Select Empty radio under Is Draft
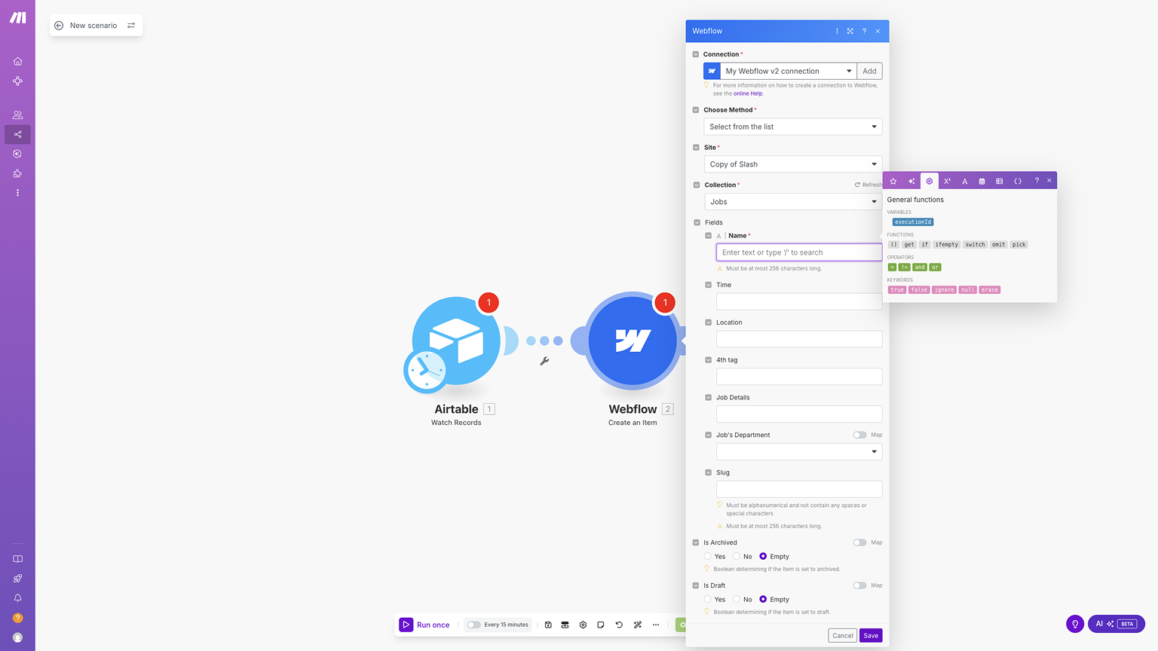The height and width of the screenshot is (651, 1158). point(763,599)
